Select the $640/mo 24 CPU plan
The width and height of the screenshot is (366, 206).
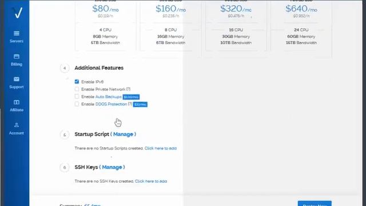click(301, 25)
